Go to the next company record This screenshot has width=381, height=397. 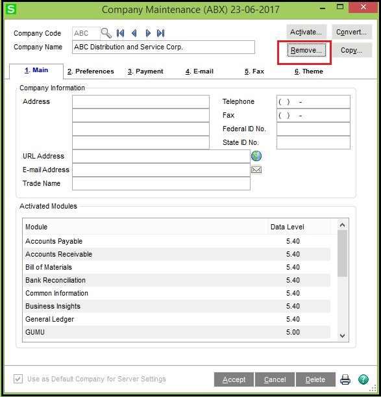pos(148,33)
